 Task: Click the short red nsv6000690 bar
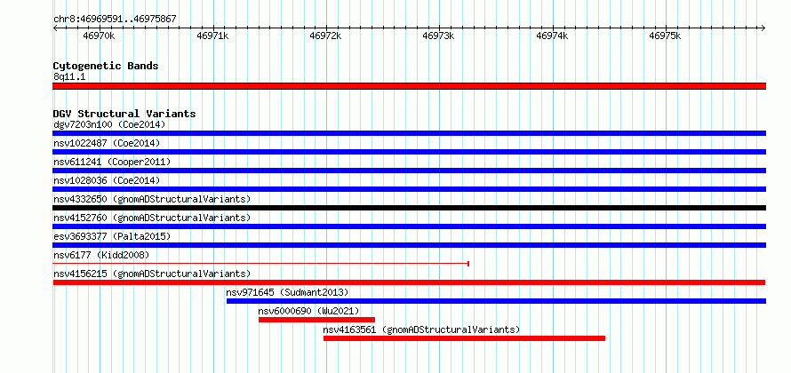pos(316,320)
